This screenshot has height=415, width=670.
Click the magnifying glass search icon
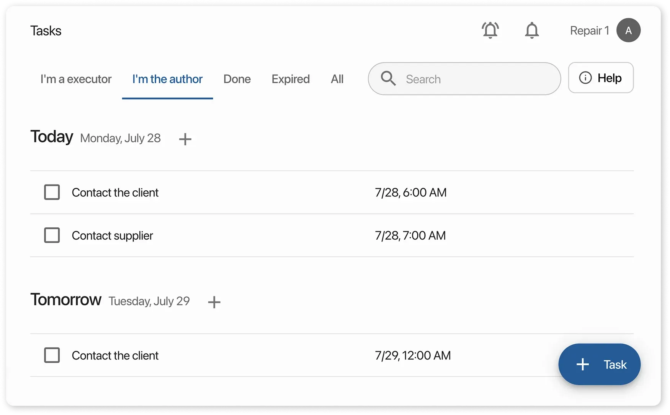388,79
